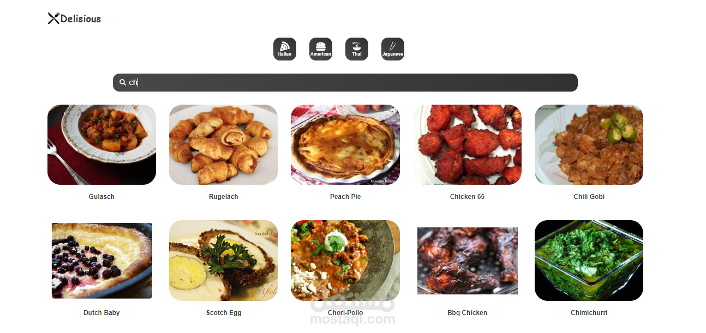Pick the Japanese chopsticks category icon
Screen dimensions: 706x333
click(393, 49)
